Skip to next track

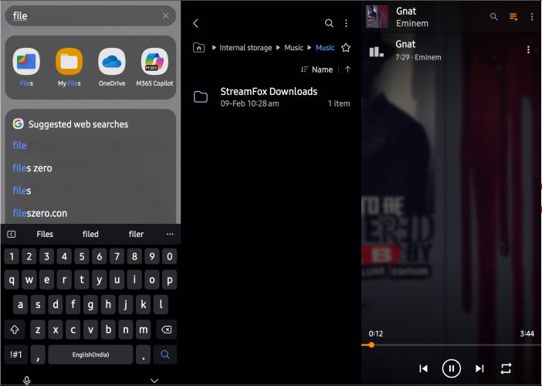point(479,369)
